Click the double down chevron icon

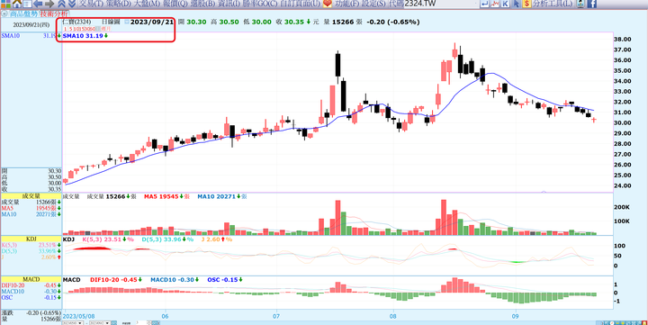(x=71, y=4)
